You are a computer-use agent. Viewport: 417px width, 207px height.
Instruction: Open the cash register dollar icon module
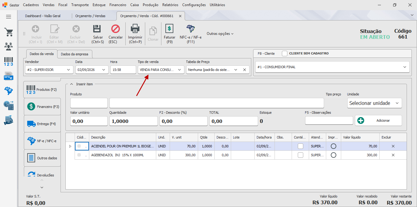(x=9, y=105)
